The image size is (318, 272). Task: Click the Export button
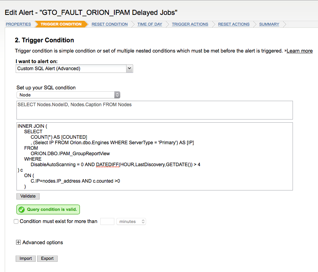47,258
